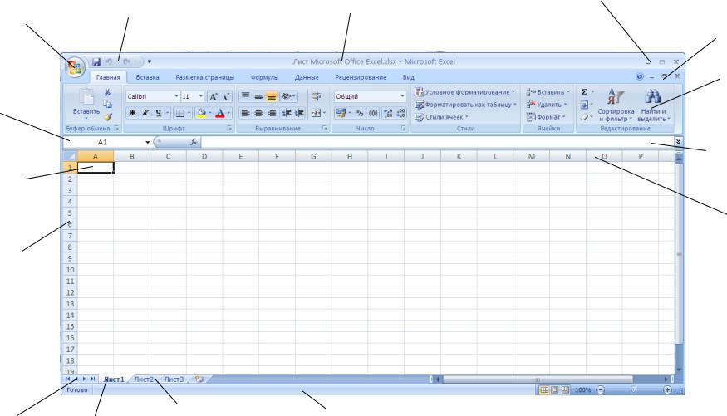Switch to Рецензирование tab
Viewport: 727px width, 416px height.
[361, 77]
